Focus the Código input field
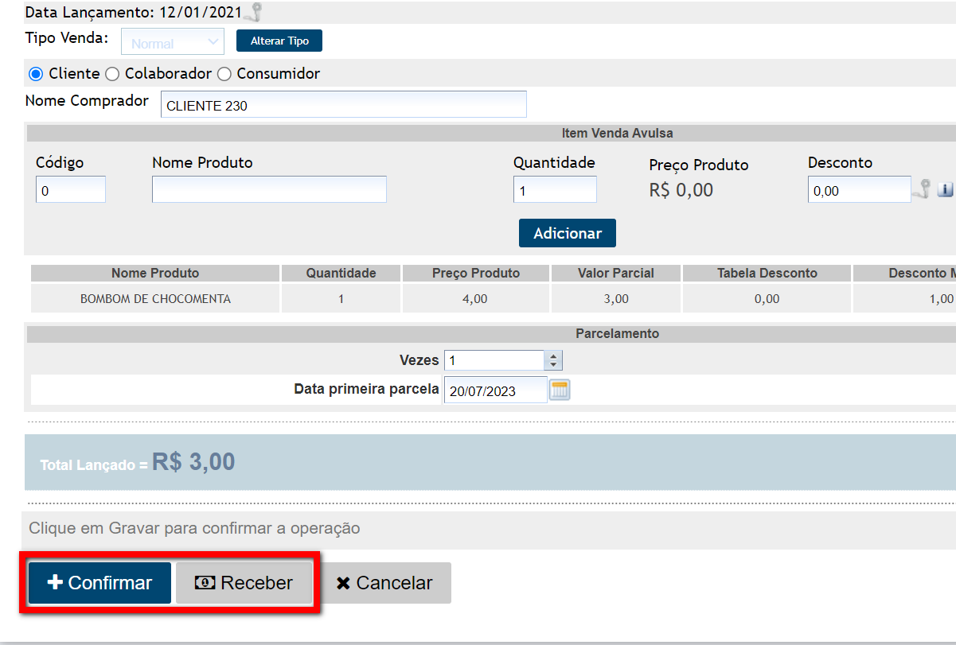Image resolution: width=956 pixels, height=645 pixels. coord(70,191)
